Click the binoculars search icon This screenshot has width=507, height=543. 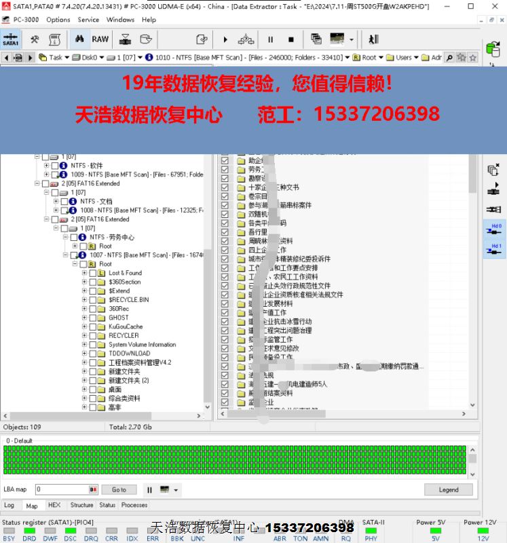point(79,39)
